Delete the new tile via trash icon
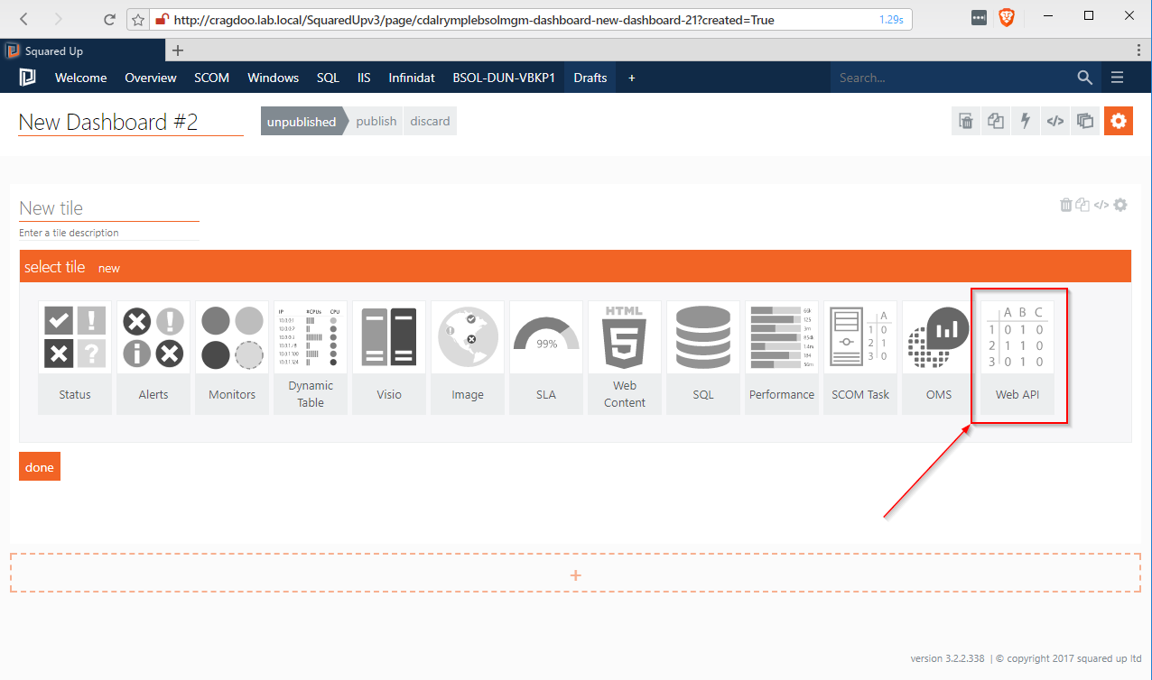This screenshot has height=680, width=1152. click(x=1066, y=205)
